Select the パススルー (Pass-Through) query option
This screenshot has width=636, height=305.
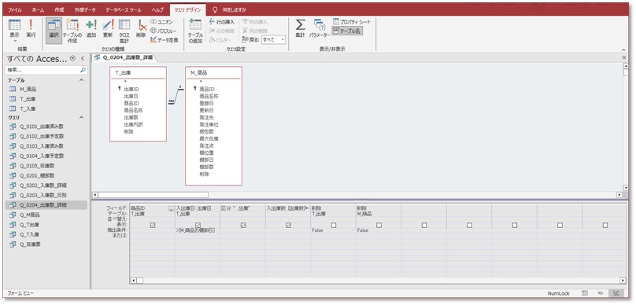point(164,31)
